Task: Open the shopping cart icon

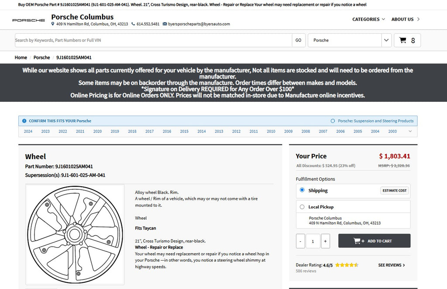Action: click(402, 40)
